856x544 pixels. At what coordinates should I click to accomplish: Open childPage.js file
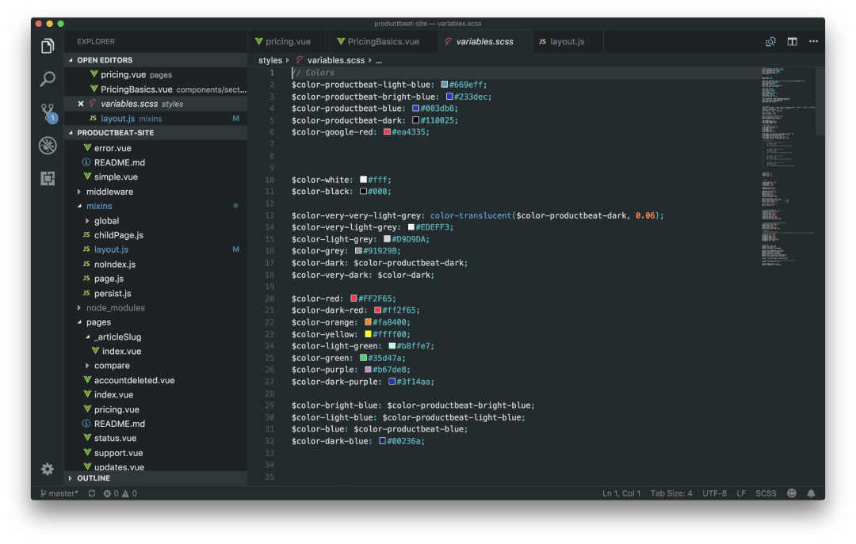point(155,235)
